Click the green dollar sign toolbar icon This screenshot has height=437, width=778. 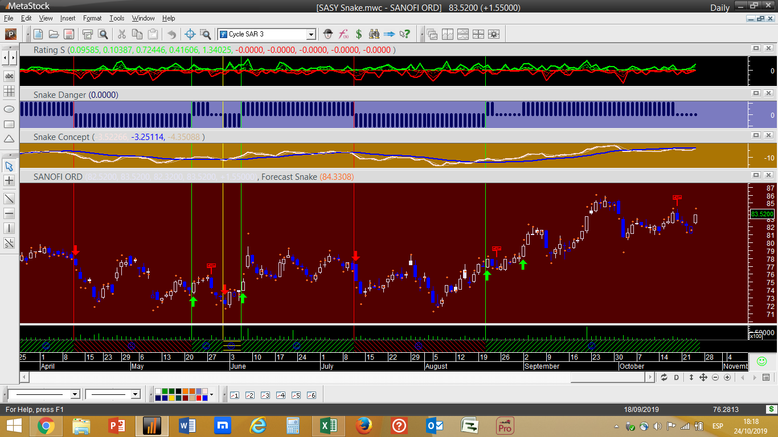359,34
